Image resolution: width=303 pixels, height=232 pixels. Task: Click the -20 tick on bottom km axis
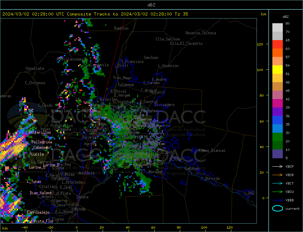(x=50, y=228)
